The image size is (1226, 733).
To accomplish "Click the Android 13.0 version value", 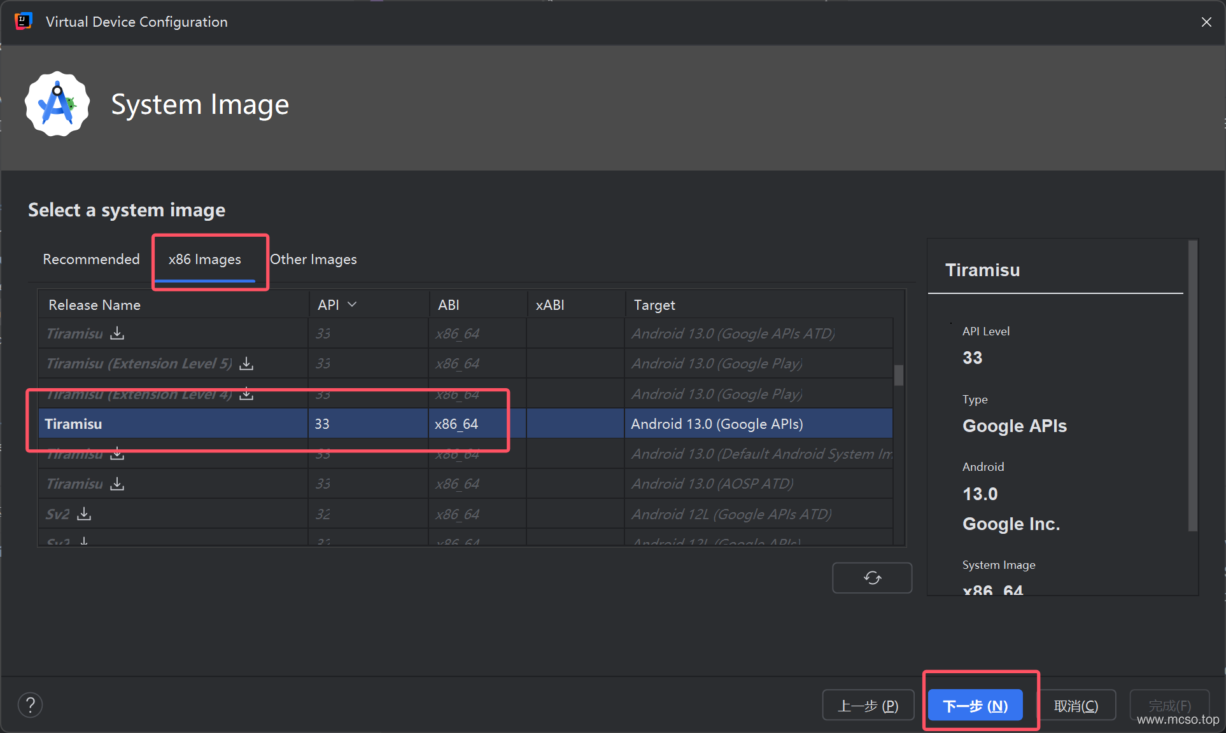I will (x=980, y=494).
